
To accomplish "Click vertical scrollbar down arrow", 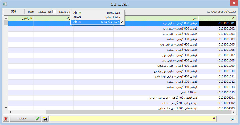I will pos(6,107).
